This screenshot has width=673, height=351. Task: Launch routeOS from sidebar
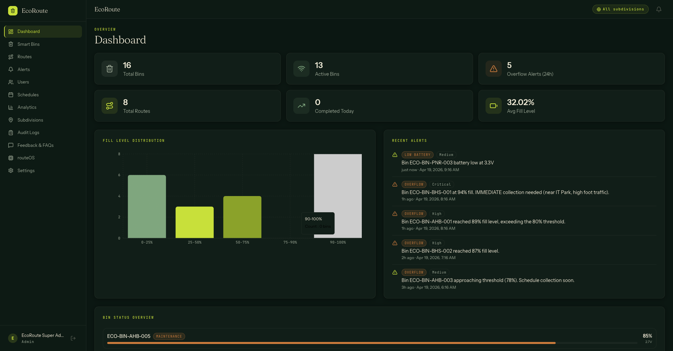coord(43,158)
